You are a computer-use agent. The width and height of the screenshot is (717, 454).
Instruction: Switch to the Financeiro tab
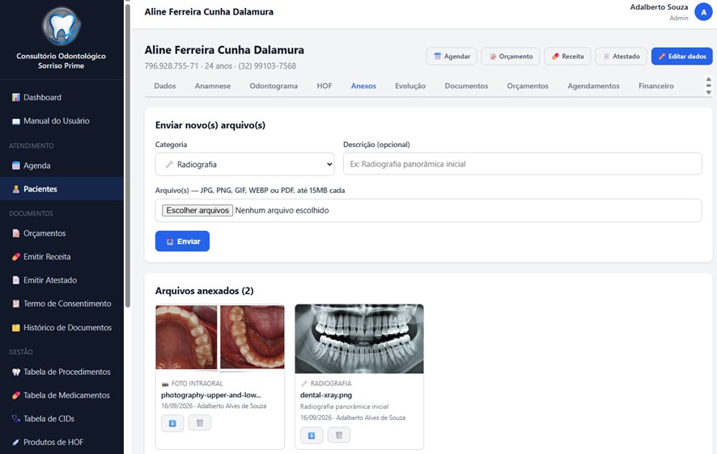click(x=656, y=86)
